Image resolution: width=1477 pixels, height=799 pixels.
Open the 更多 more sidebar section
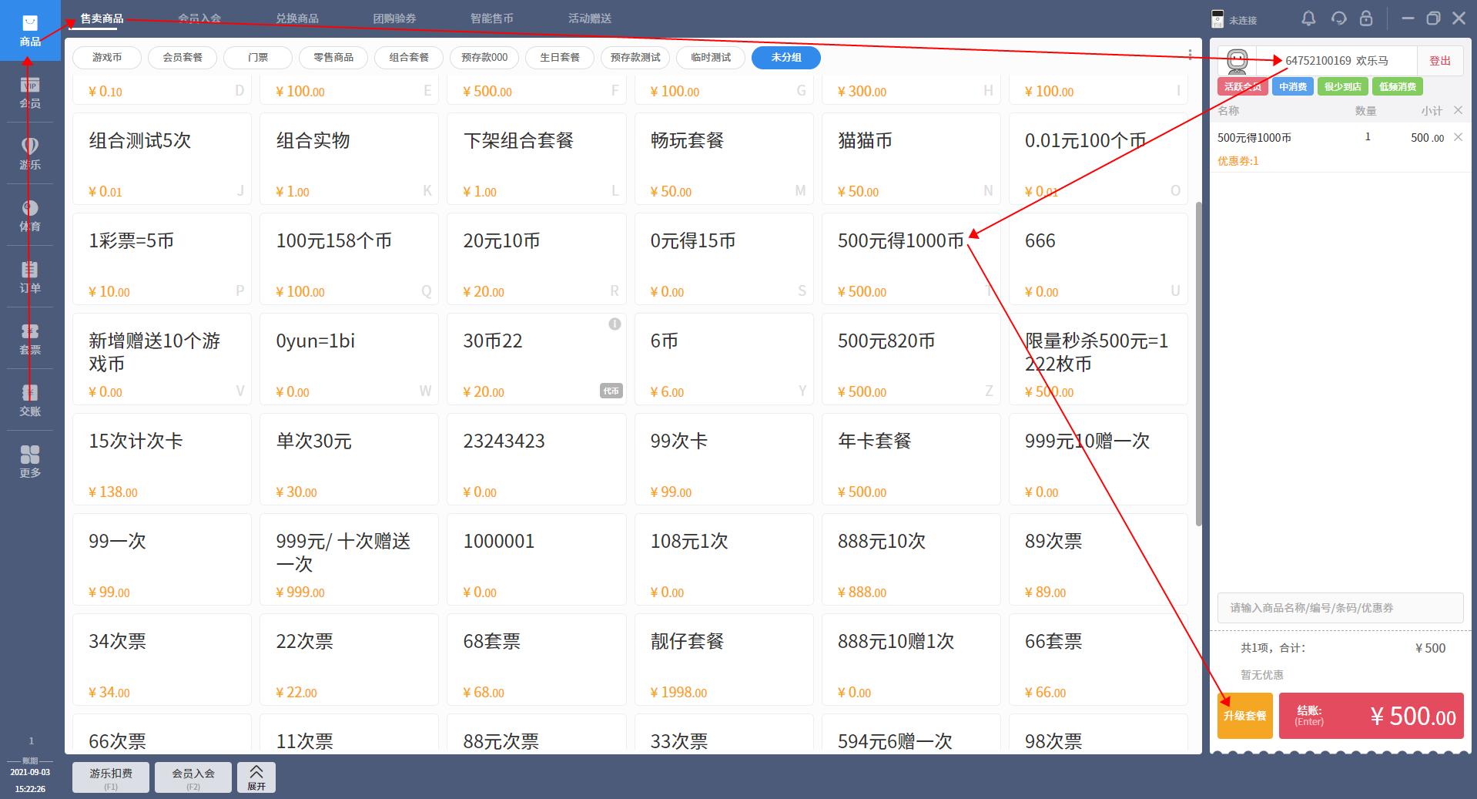tap(30, 462)
